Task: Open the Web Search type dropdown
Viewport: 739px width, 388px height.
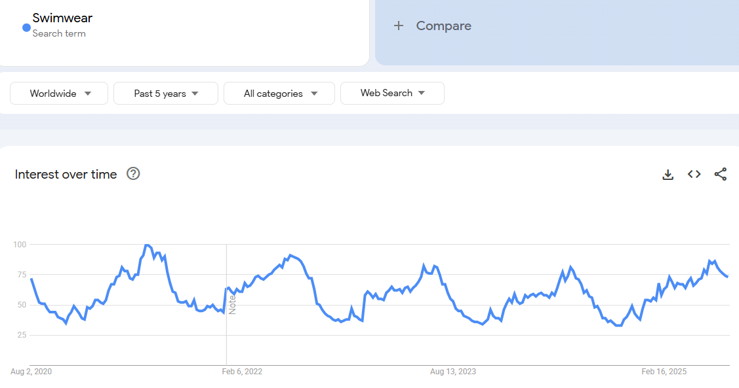Action: tap(392, 93)
